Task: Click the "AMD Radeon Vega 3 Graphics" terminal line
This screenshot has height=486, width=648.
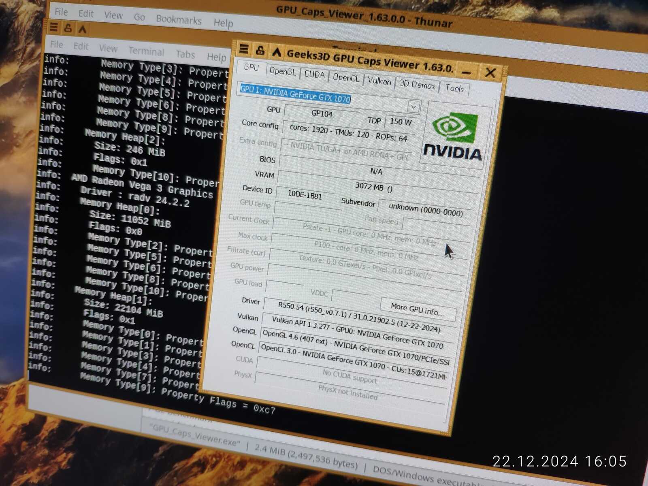Action: tap(142, 186)
